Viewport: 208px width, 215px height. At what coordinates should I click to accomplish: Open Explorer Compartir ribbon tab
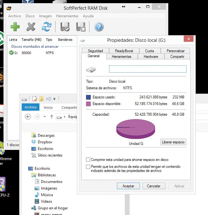(x=69, y=107)
